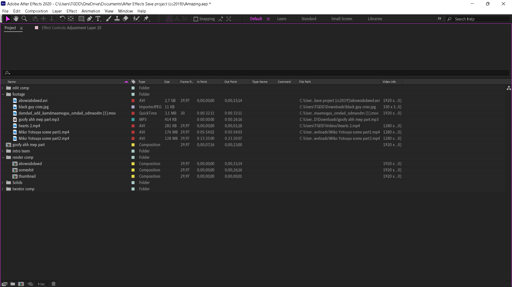512x287 pixels.
Task: Click the project search magnifier icon
Action: pyautogui.click(x=7, y=73)
